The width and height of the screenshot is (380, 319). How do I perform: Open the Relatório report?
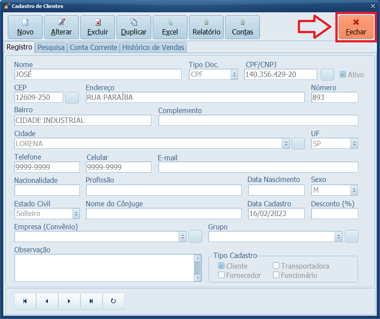(206, 27)
